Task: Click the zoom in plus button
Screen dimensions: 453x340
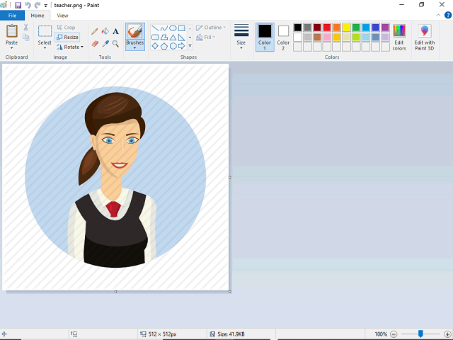Action: pyautogui.click(x=447, y=334)
